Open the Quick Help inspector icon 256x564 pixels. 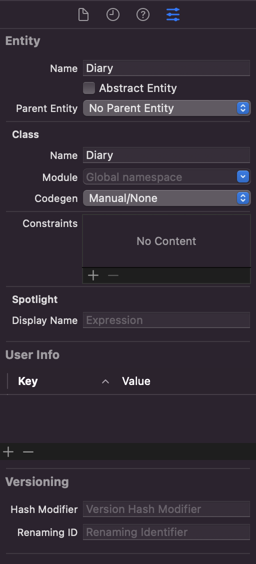142,14
